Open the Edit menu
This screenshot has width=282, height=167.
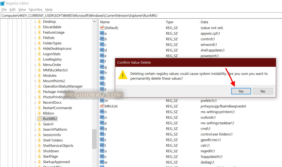(12, 10)
